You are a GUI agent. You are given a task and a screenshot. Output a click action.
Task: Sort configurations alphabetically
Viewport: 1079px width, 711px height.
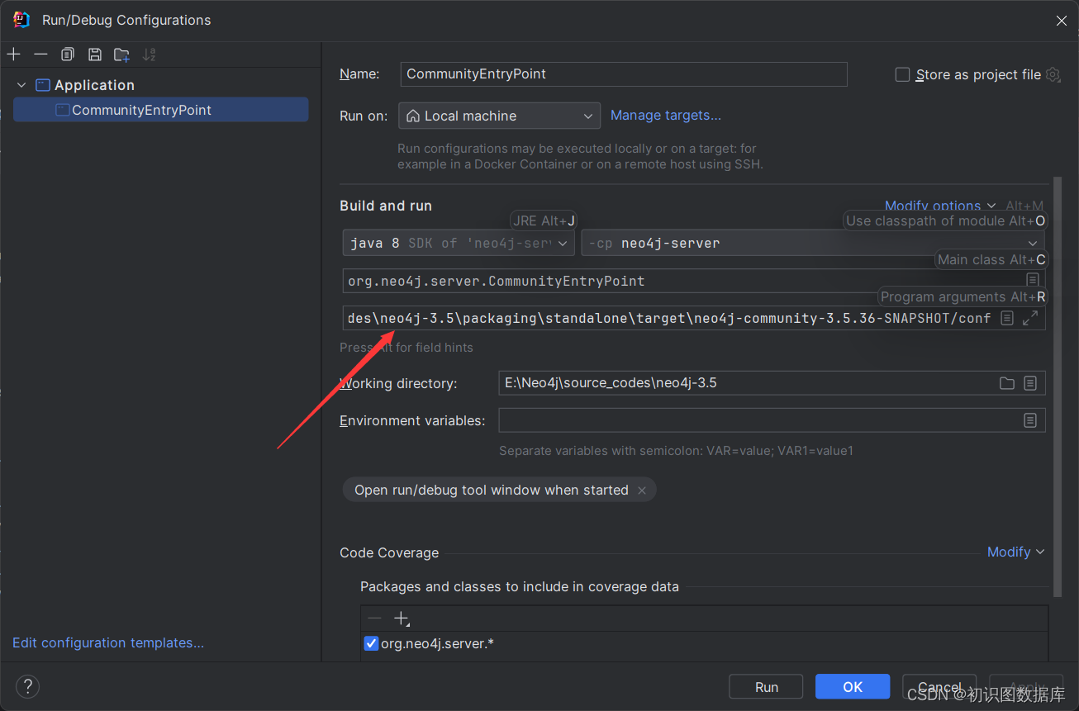pos(149,55)
